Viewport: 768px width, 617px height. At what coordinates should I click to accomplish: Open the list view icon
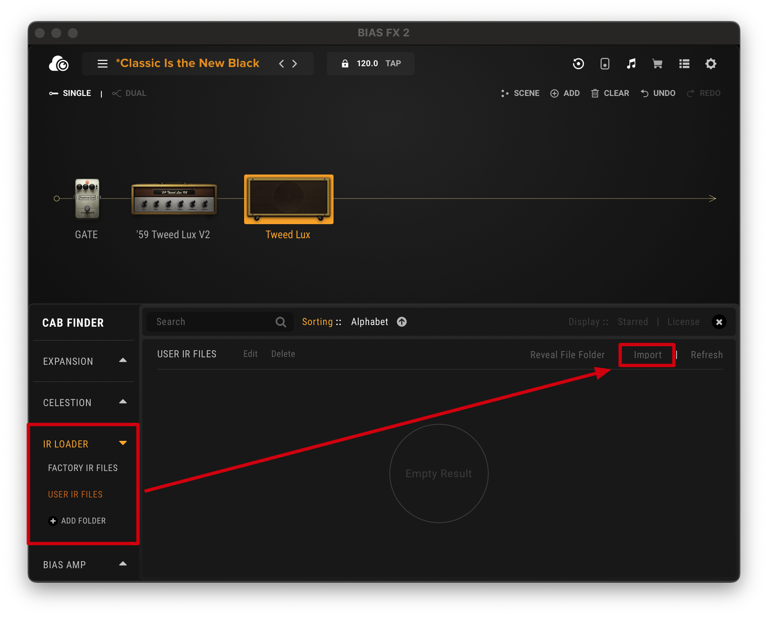tap(684, 64)
